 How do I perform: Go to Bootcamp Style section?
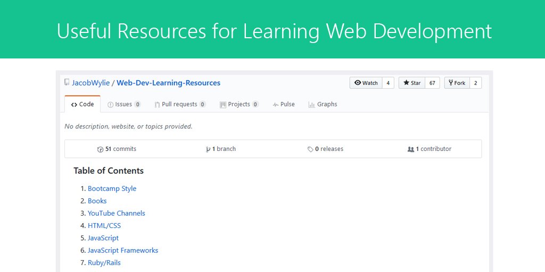click(112, 189)
